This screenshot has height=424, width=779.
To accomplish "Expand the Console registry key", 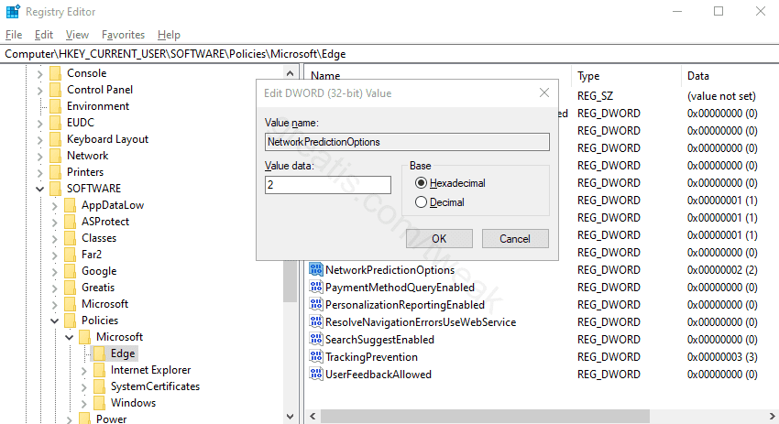I will coord(39,73).
